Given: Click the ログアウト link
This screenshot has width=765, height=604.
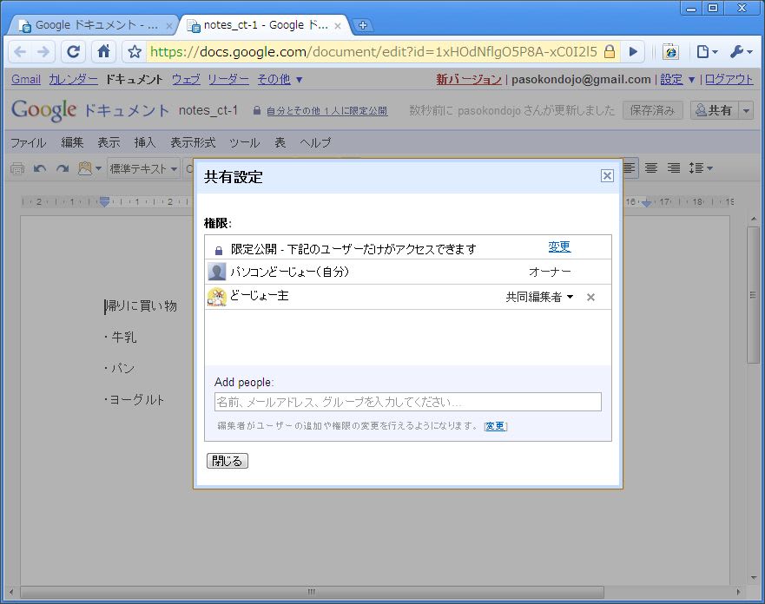Looking at the screenshot, I should (x=729, y=79).
